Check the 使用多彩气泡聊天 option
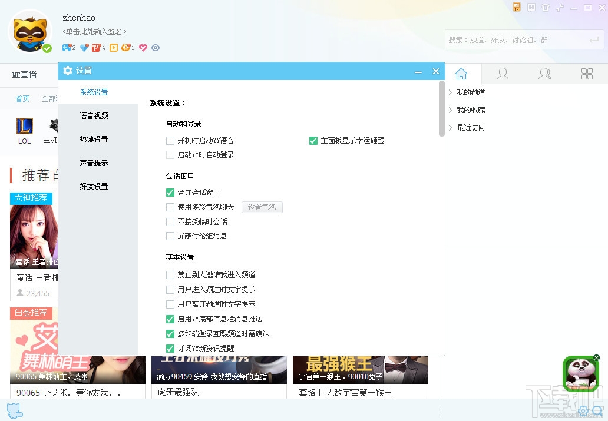The height and width of the screenshot is (421, 608). pyautogui.click(x=171, y=207)
